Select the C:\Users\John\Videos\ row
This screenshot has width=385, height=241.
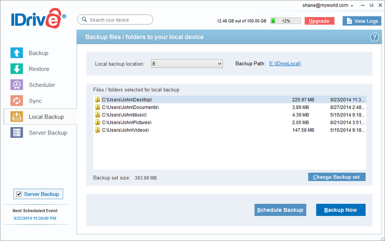tap(230, 130)
